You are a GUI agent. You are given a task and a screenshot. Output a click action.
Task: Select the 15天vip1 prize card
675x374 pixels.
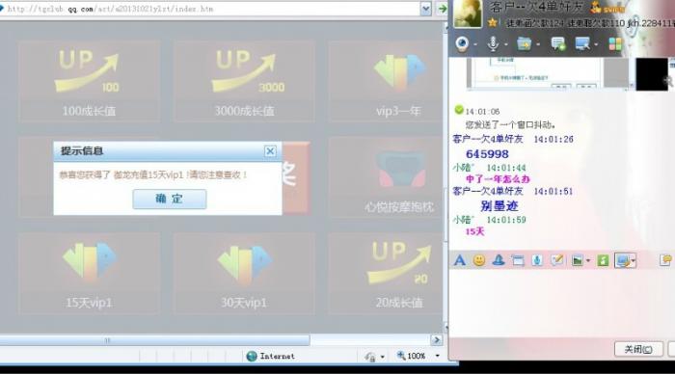89,274
